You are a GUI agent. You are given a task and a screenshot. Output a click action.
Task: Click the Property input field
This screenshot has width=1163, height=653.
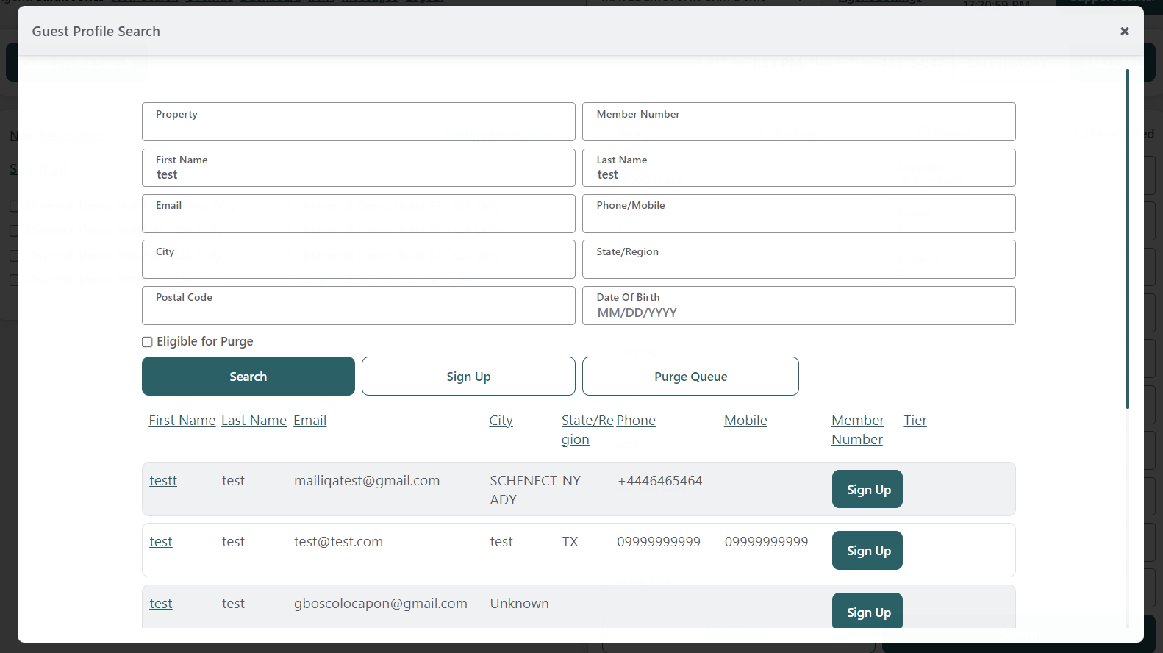point(359,121)
